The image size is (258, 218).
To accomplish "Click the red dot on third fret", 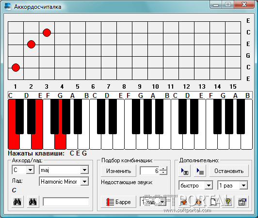I will tap(47, 32).
